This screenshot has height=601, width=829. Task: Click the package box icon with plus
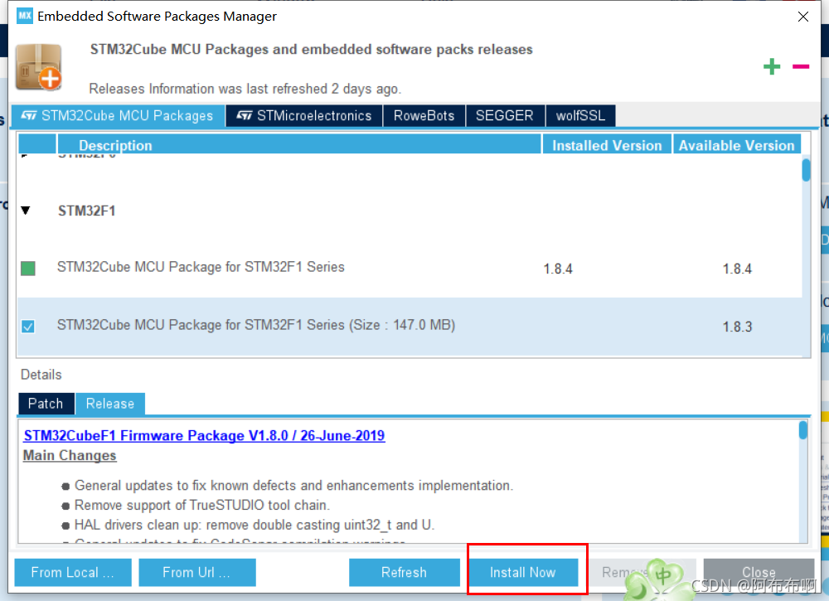[x=39, y=67]
